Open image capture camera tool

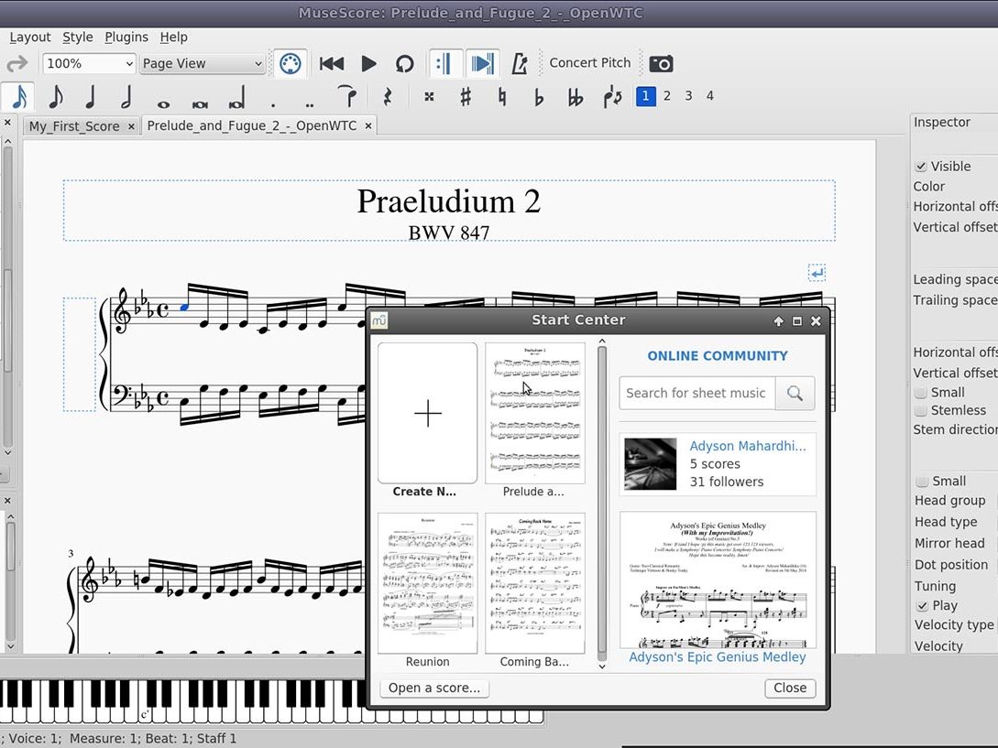point(661,63)
